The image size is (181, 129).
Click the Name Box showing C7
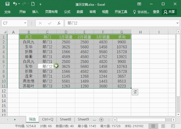point(14,23)
